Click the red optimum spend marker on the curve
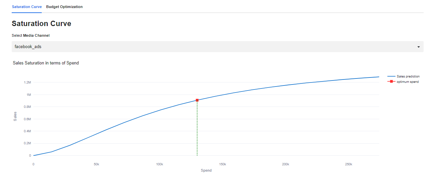This screenshot has width=434, height=177. pyautogui.click(x=197, y=100)
